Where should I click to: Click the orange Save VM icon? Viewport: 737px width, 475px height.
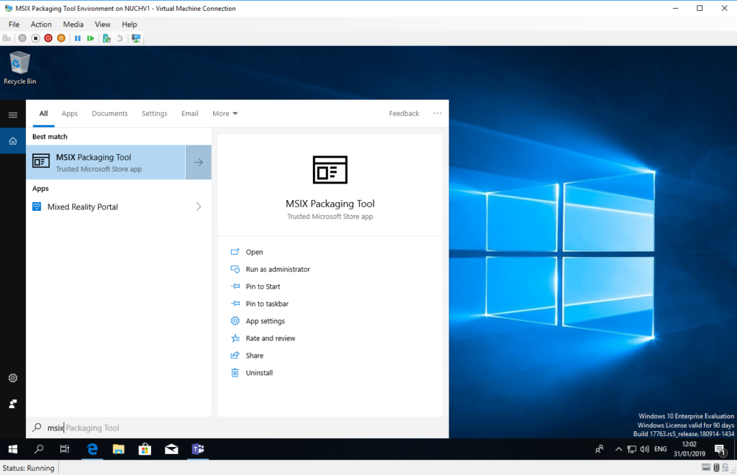point(61,38)
